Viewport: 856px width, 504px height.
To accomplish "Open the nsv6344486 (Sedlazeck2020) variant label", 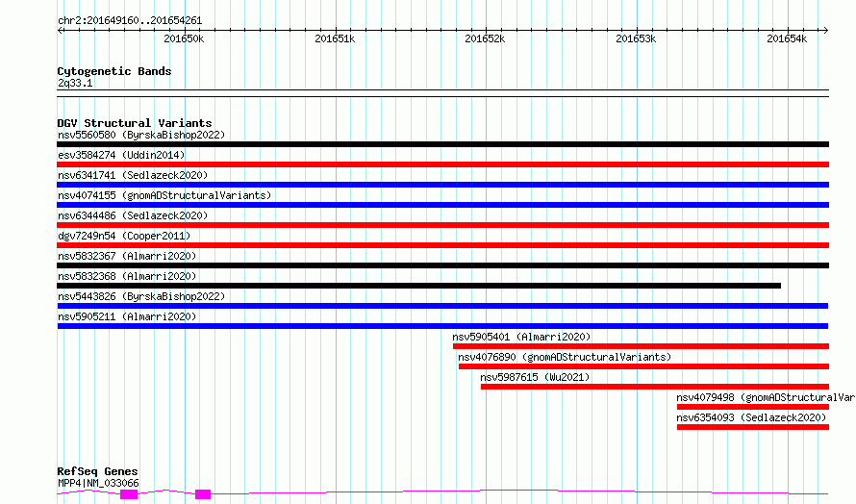I will point(133,215).
